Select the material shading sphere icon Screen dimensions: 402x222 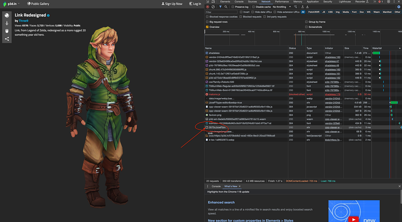click(7, 15)
